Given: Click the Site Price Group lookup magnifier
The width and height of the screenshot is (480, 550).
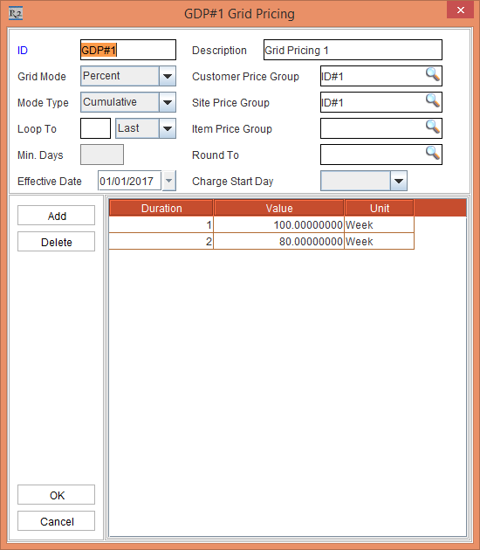Looking at the screenshot, I should coord(433,101).
